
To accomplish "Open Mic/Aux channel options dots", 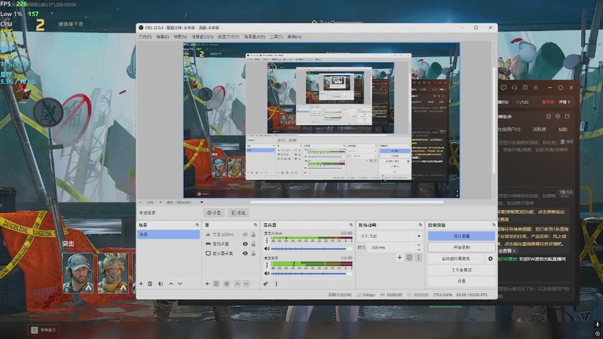I will click(x=267, y=240).
